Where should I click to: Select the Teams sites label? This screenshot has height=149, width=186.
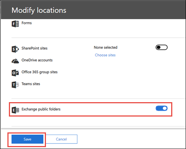(31, 84)
